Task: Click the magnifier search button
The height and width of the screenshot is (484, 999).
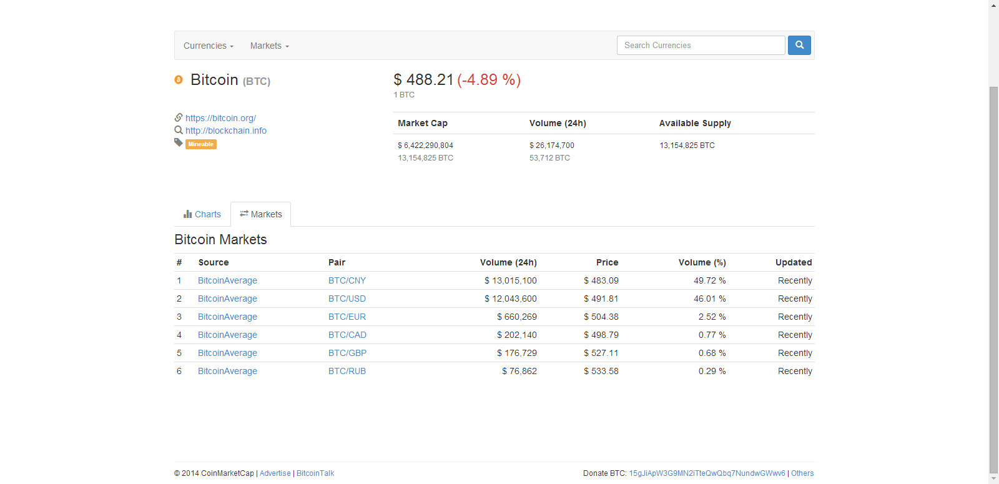Action: coord(799,45)
